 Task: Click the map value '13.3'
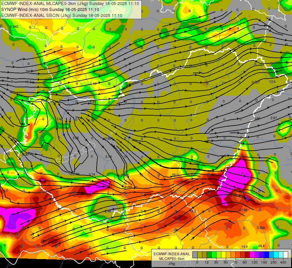[193, 211]
